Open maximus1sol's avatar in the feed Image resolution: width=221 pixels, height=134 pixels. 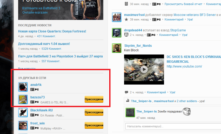(117, 17)
